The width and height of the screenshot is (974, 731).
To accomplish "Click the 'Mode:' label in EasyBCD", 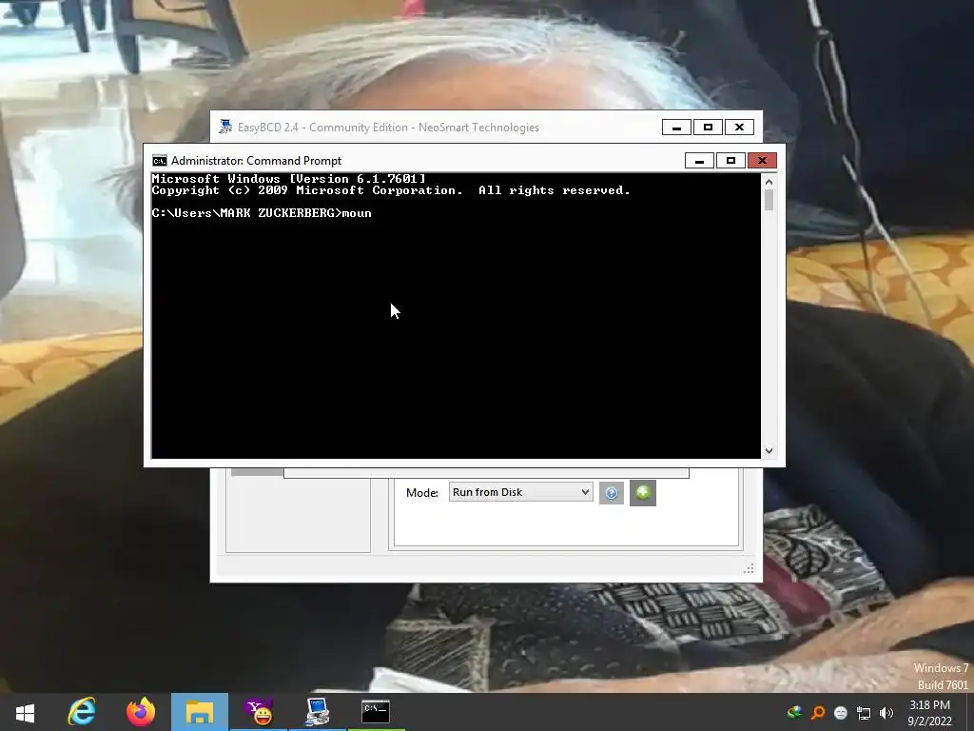I will coord(422,493).
